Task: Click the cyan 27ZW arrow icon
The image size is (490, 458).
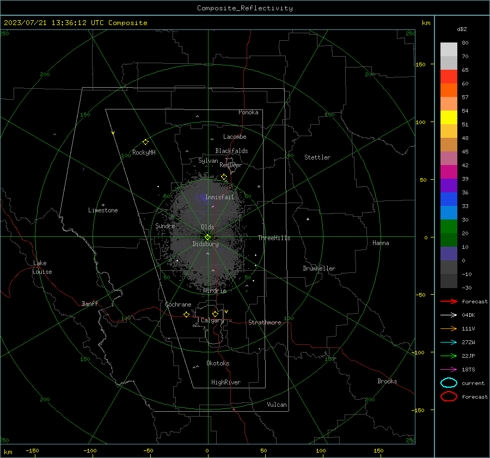Action: coord(449,343)
